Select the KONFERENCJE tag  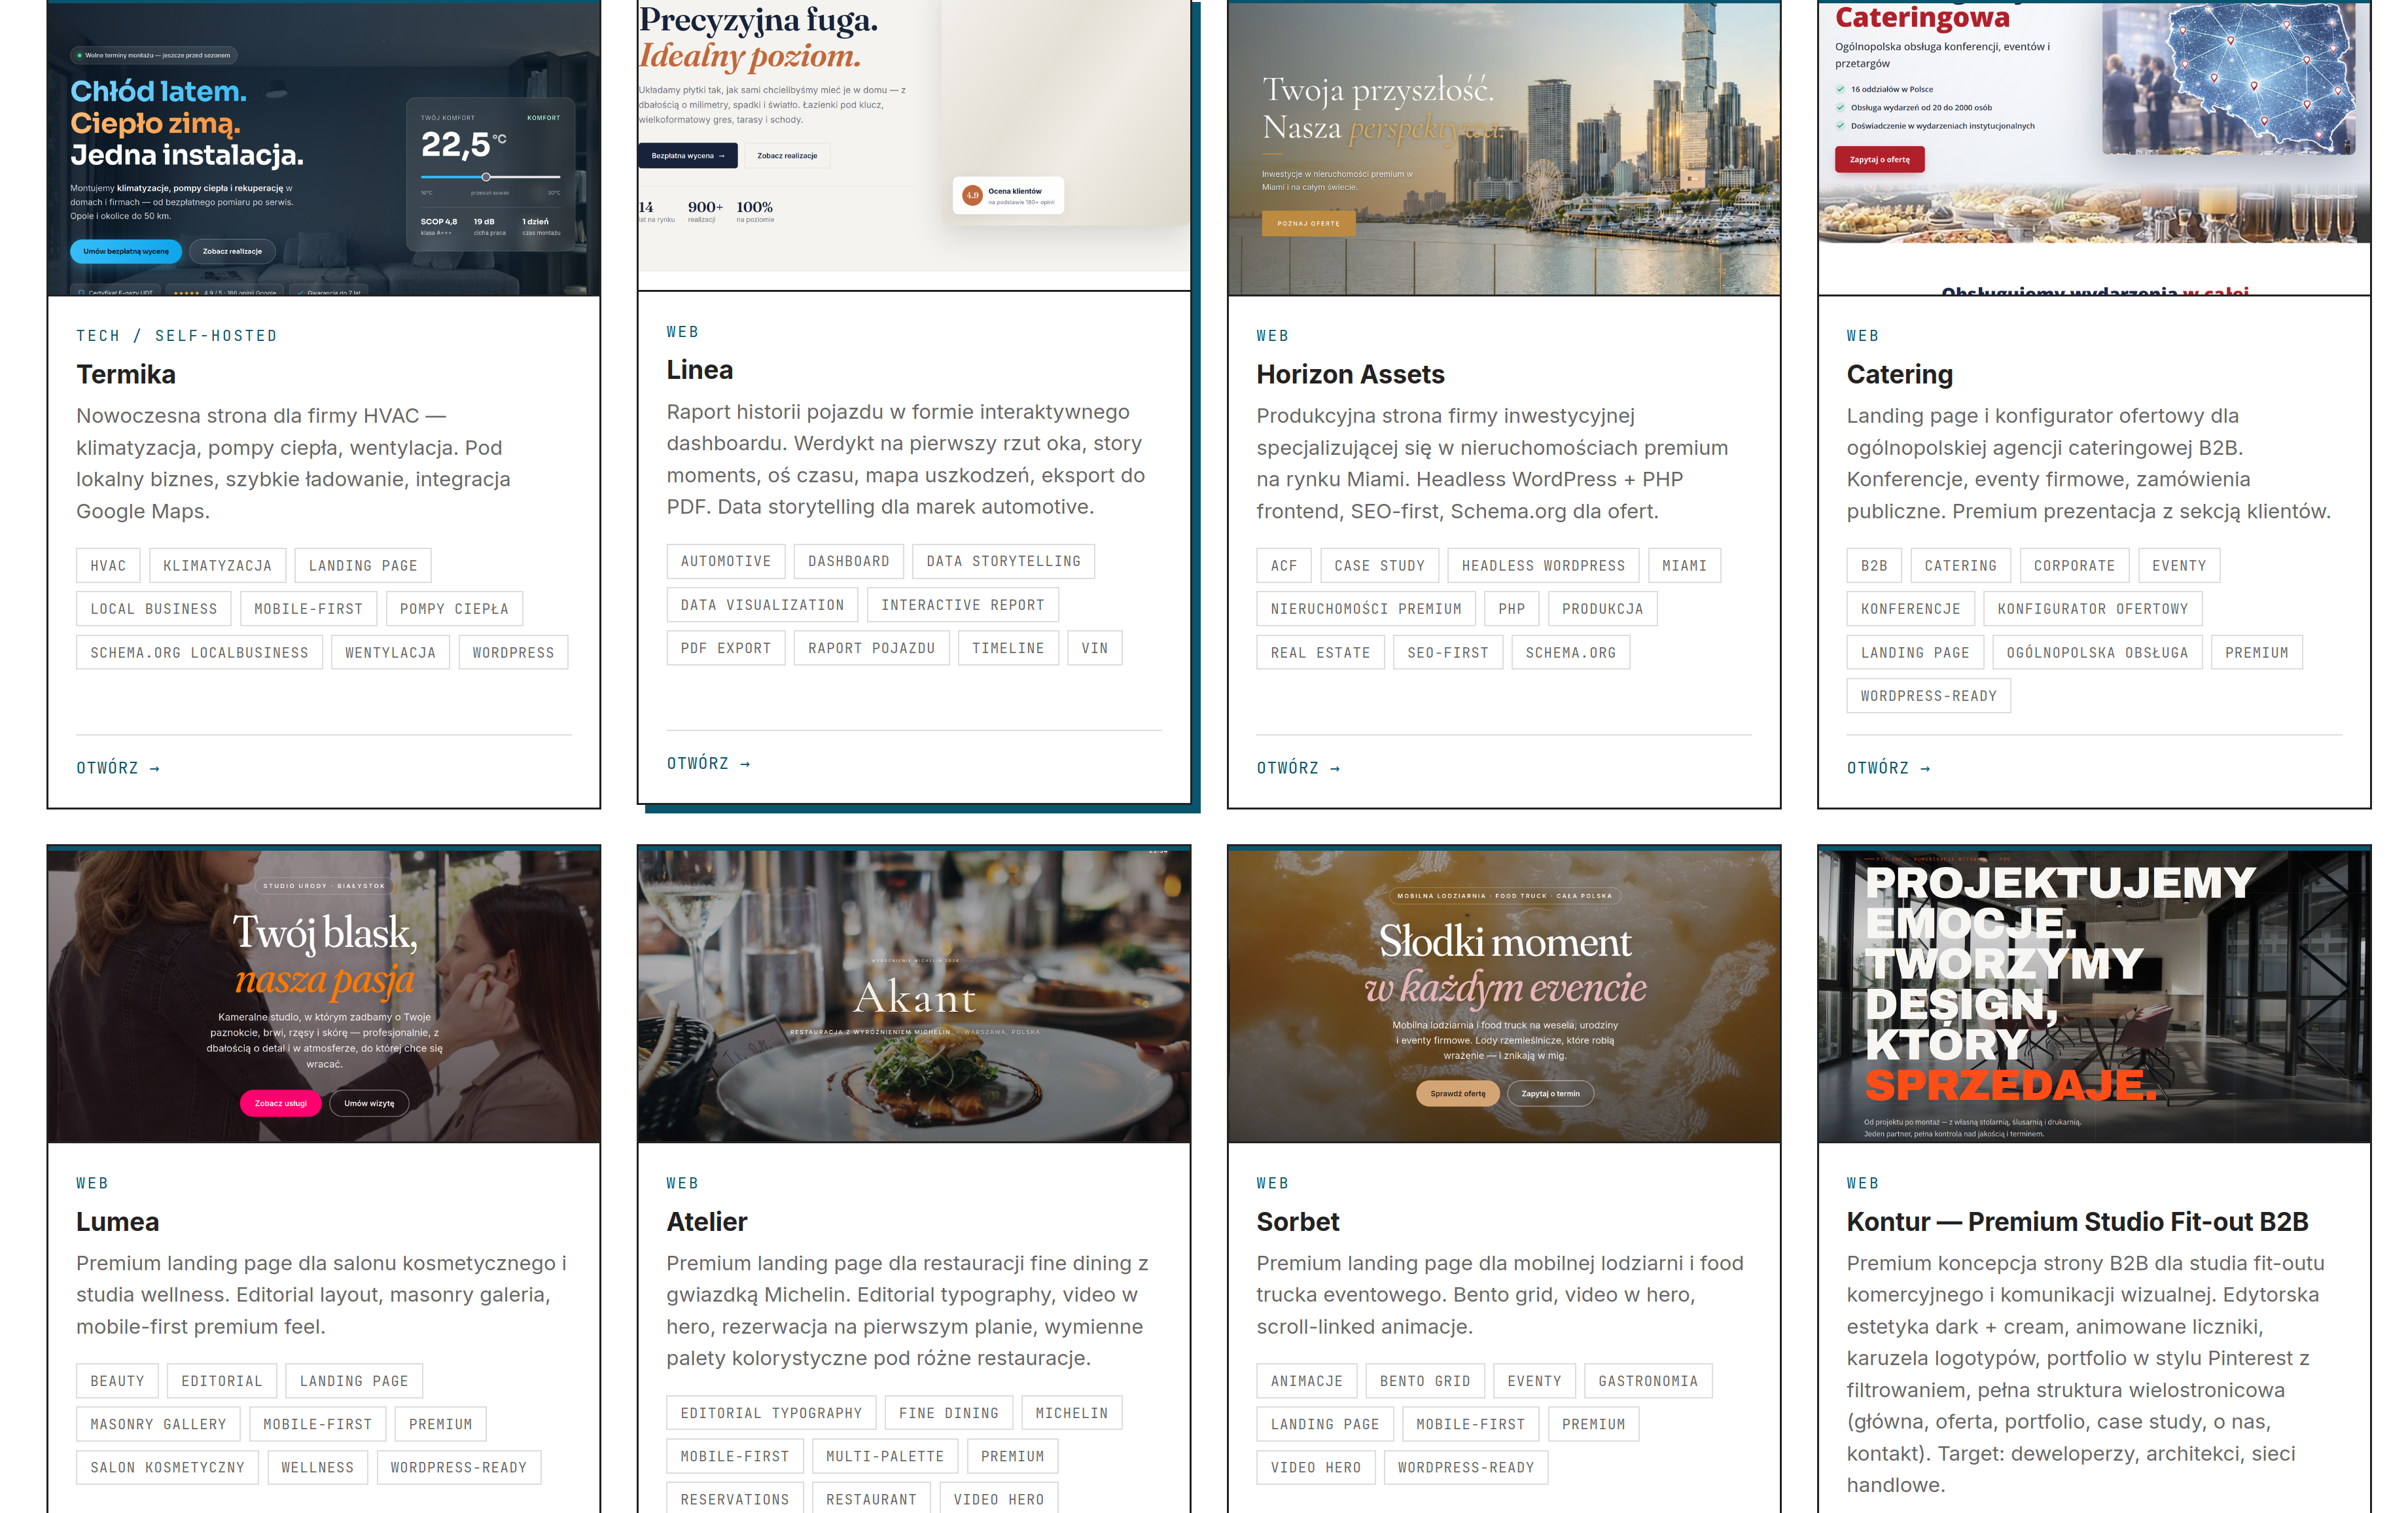coord(1911,608)
